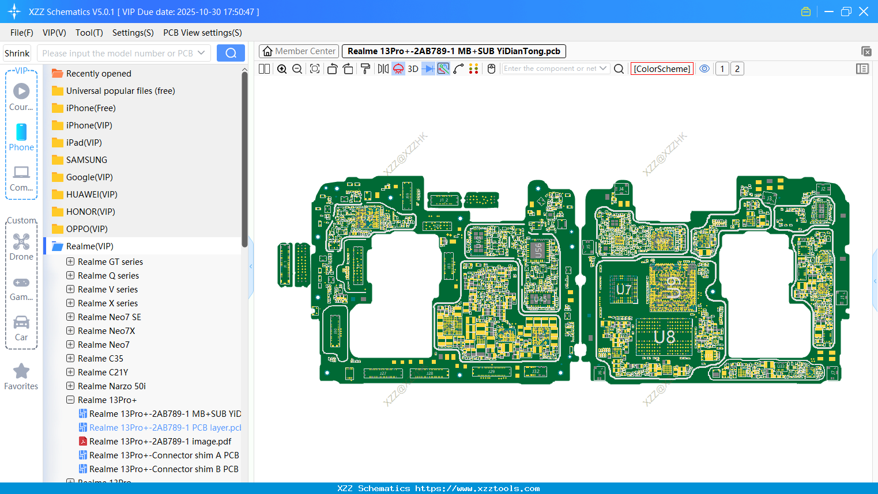Expand Realme Neo7 SE
This screenshot has height=494, width=878.
[70, 317]
